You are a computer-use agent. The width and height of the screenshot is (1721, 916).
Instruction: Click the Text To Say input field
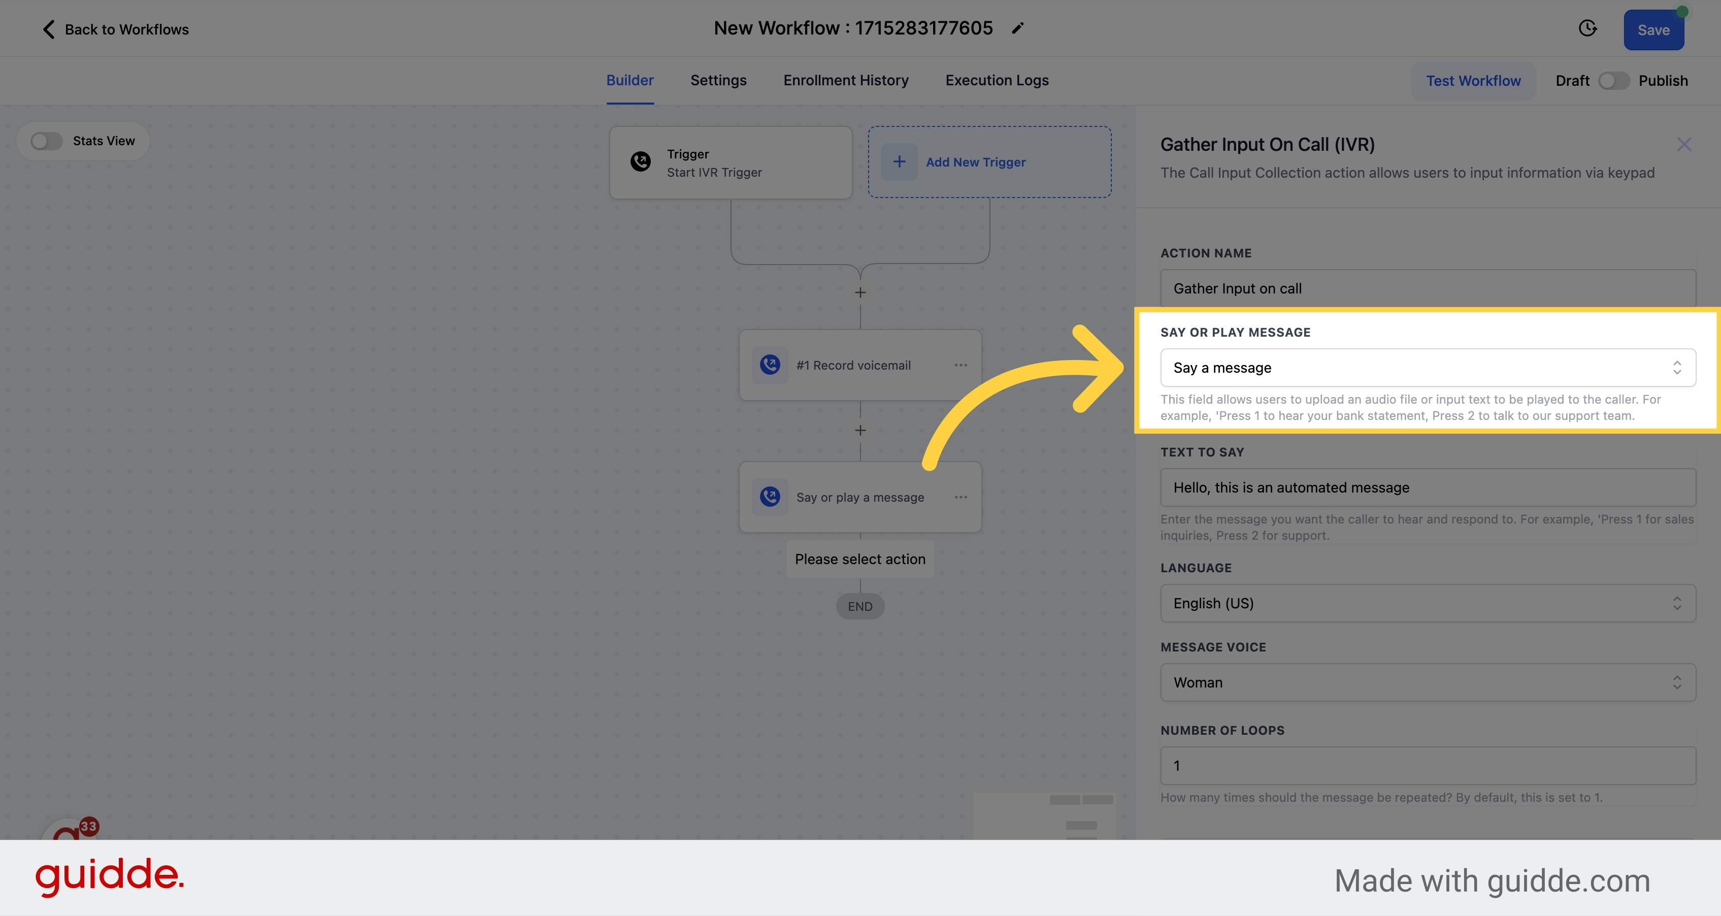[x=1428, y=487]
